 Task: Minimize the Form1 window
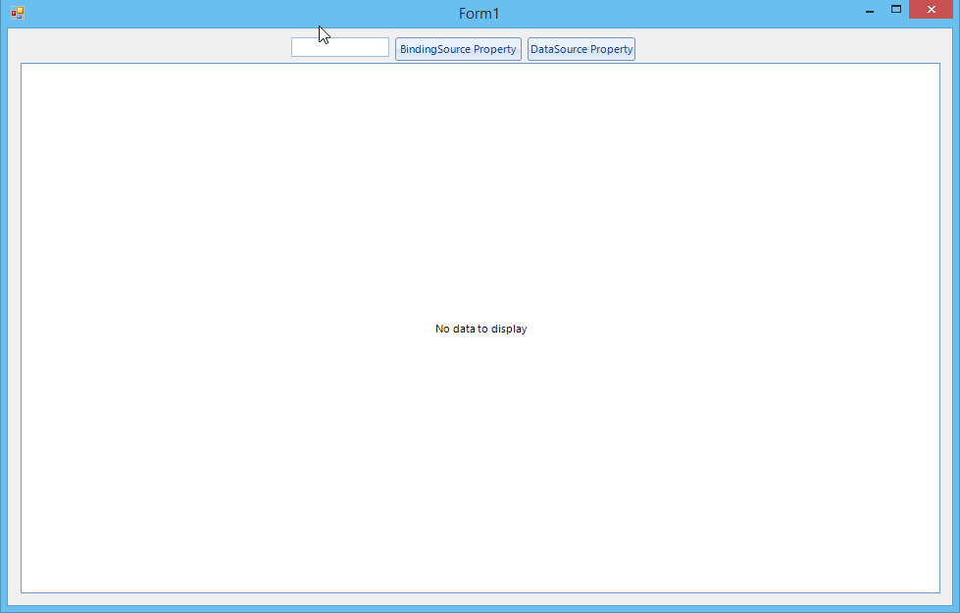point(870,10)
